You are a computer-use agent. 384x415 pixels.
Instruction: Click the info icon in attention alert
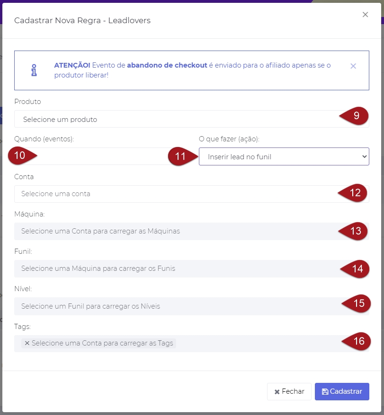coord(34,70)
